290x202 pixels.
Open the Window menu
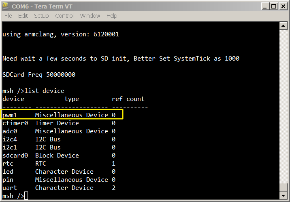(x=90, y=16)
